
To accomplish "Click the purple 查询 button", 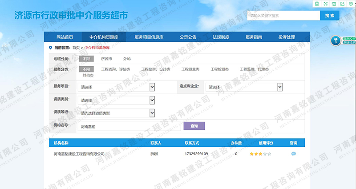I will point(194,126).
